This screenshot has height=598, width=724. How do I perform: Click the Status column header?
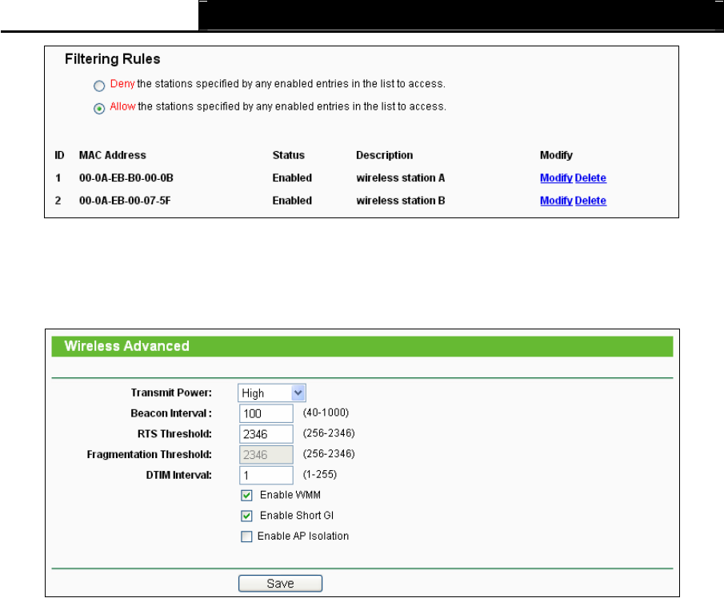pyautogui.click(x=288, y=156)
